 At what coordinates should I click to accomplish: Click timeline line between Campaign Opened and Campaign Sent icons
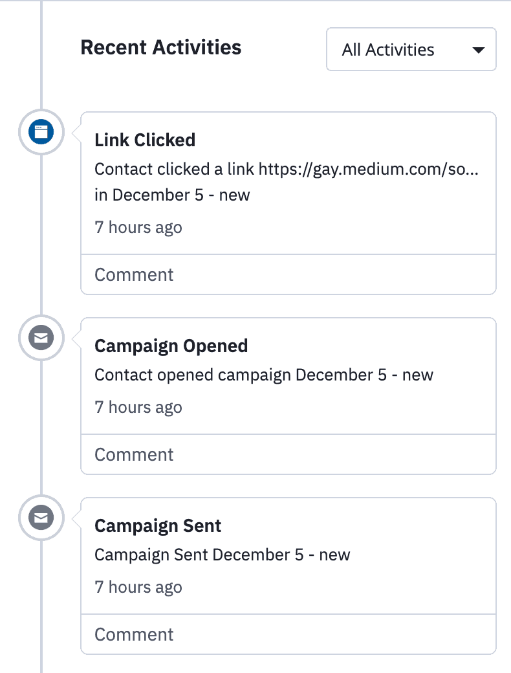[x=41, y=428]
